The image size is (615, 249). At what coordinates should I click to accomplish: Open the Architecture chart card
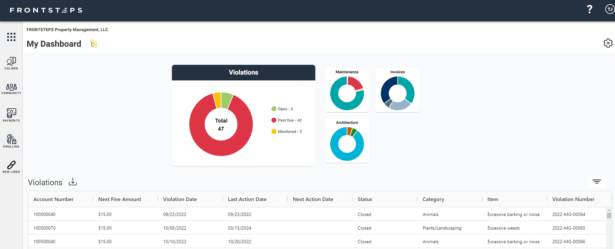pos(347,141)
